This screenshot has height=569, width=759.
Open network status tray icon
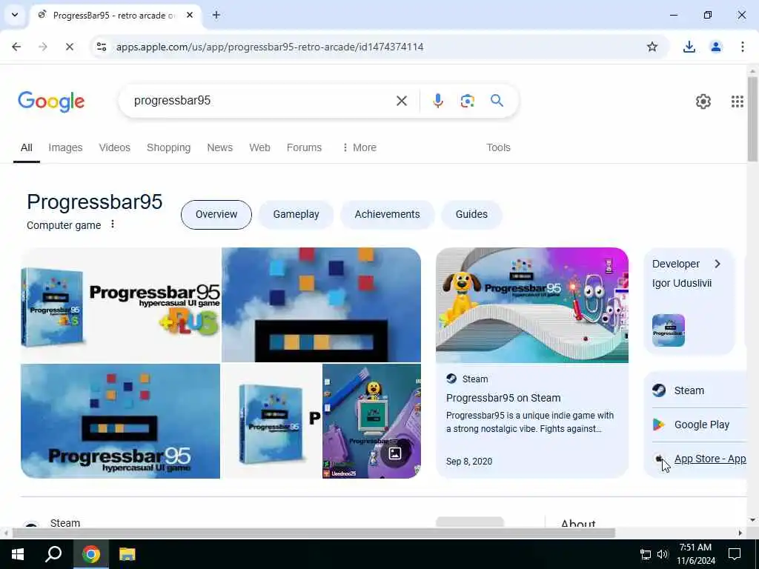click(x=646, y=554)
